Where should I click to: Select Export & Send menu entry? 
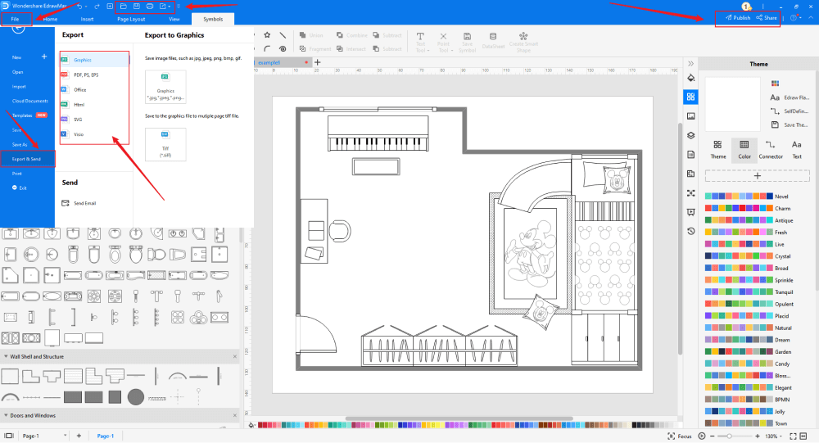point(27,159)
